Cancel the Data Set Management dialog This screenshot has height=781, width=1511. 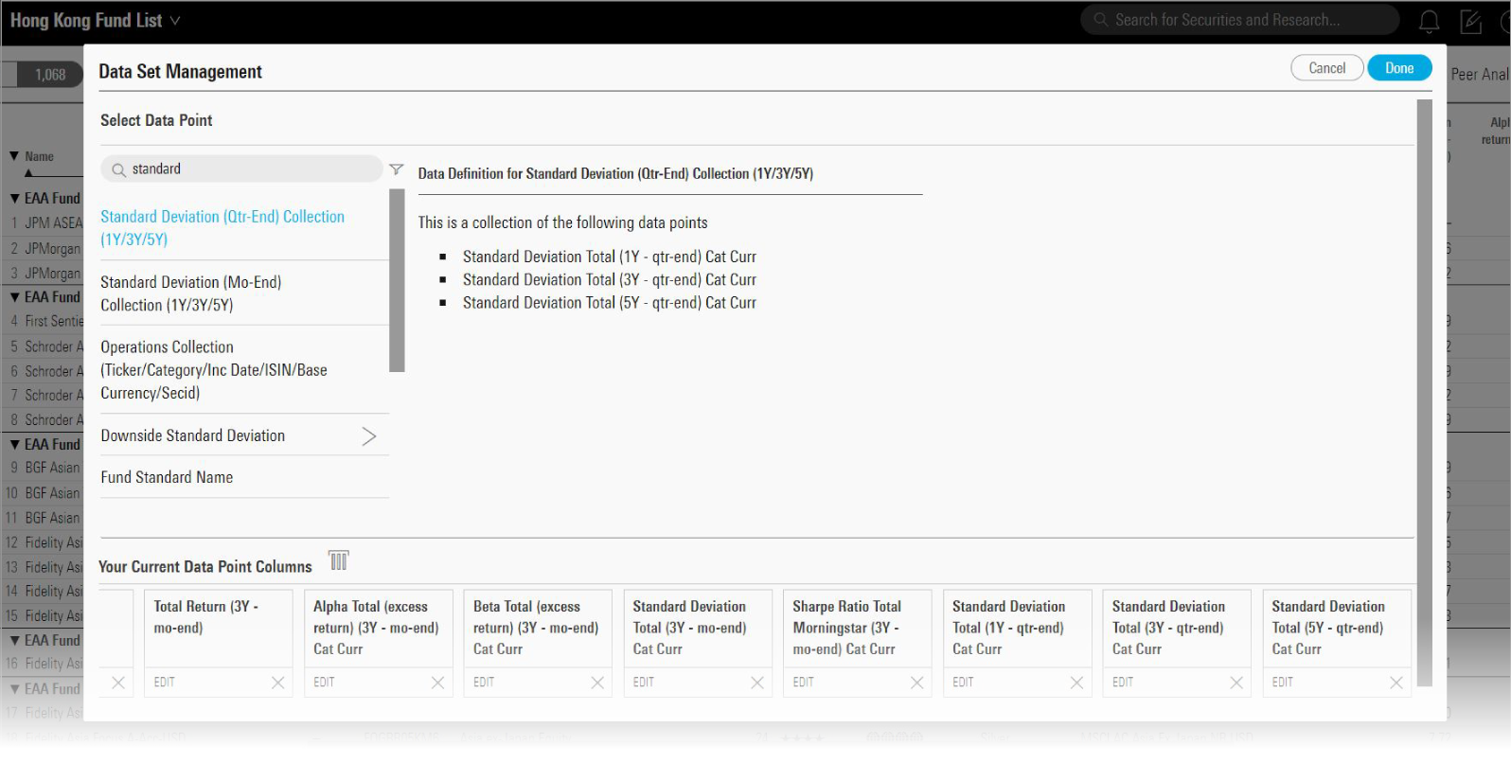(x=1326, y=68)
